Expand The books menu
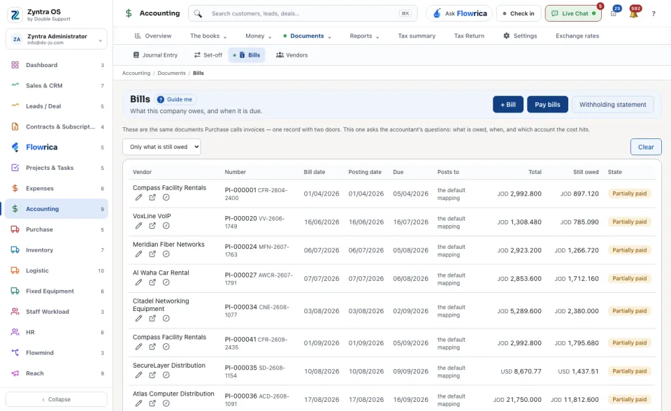671x411 pixels. (208, 36)
